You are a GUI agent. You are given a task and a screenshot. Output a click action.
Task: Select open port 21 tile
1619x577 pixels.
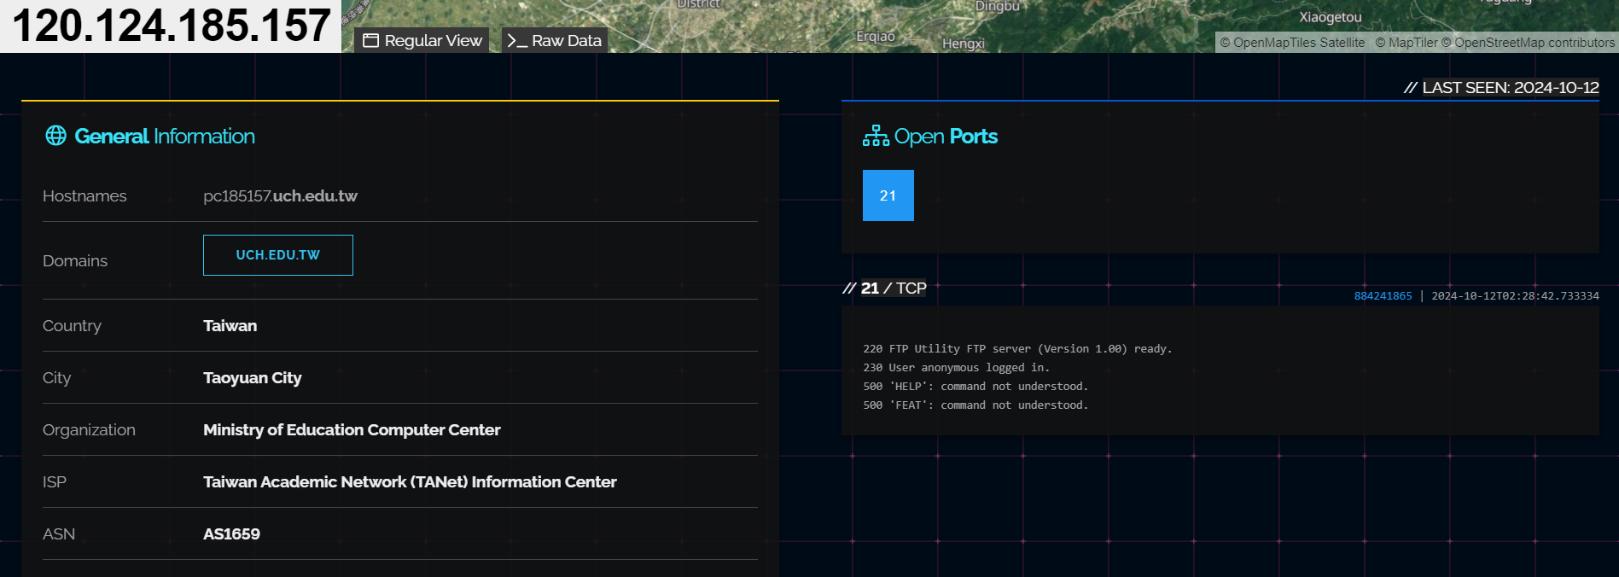tap(888, 195)
